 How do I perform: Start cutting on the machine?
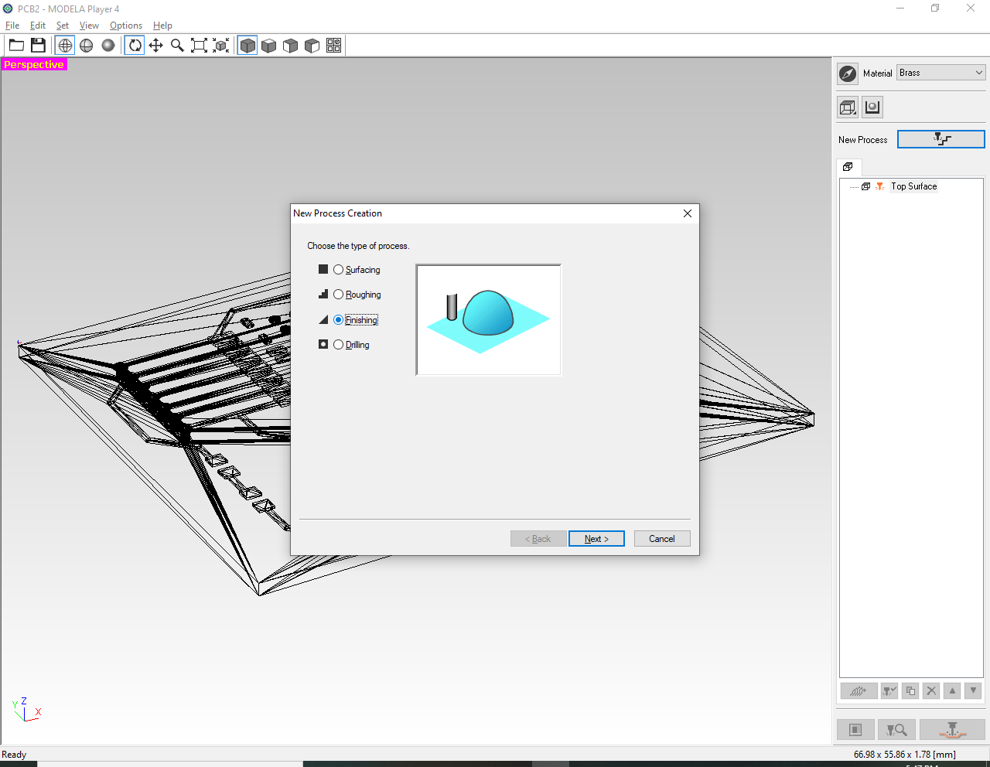[x=951, y=729]
